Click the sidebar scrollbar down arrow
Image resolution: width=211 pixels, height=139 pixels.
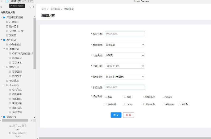pos(35,117)
